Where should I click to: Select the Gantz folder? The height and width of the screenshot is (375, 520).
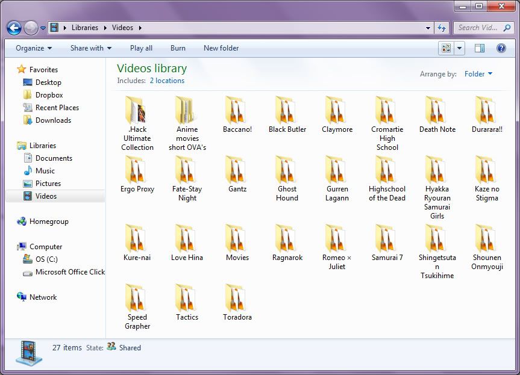[237, 174]
